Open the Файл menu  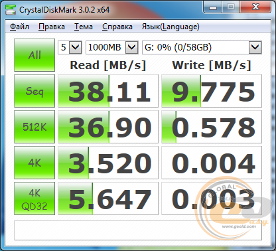point(19,27)
